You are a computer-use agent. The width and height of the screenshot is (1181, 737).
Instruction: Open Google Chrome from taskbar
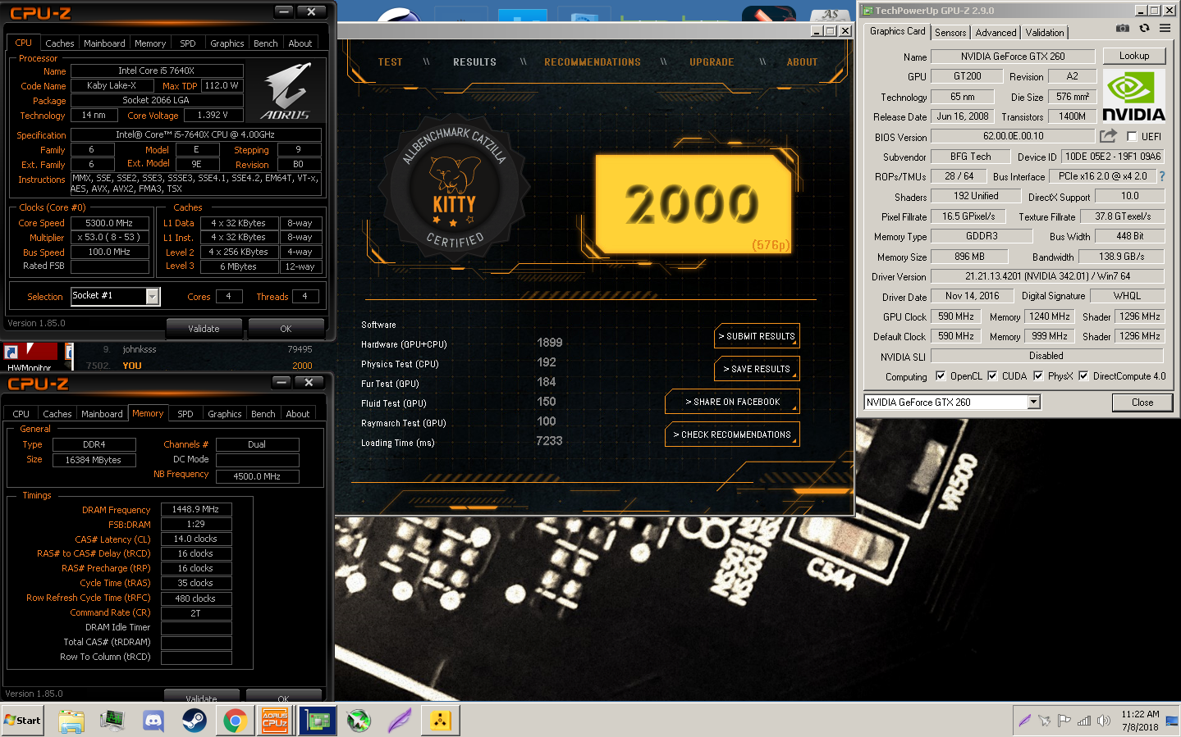236,721
